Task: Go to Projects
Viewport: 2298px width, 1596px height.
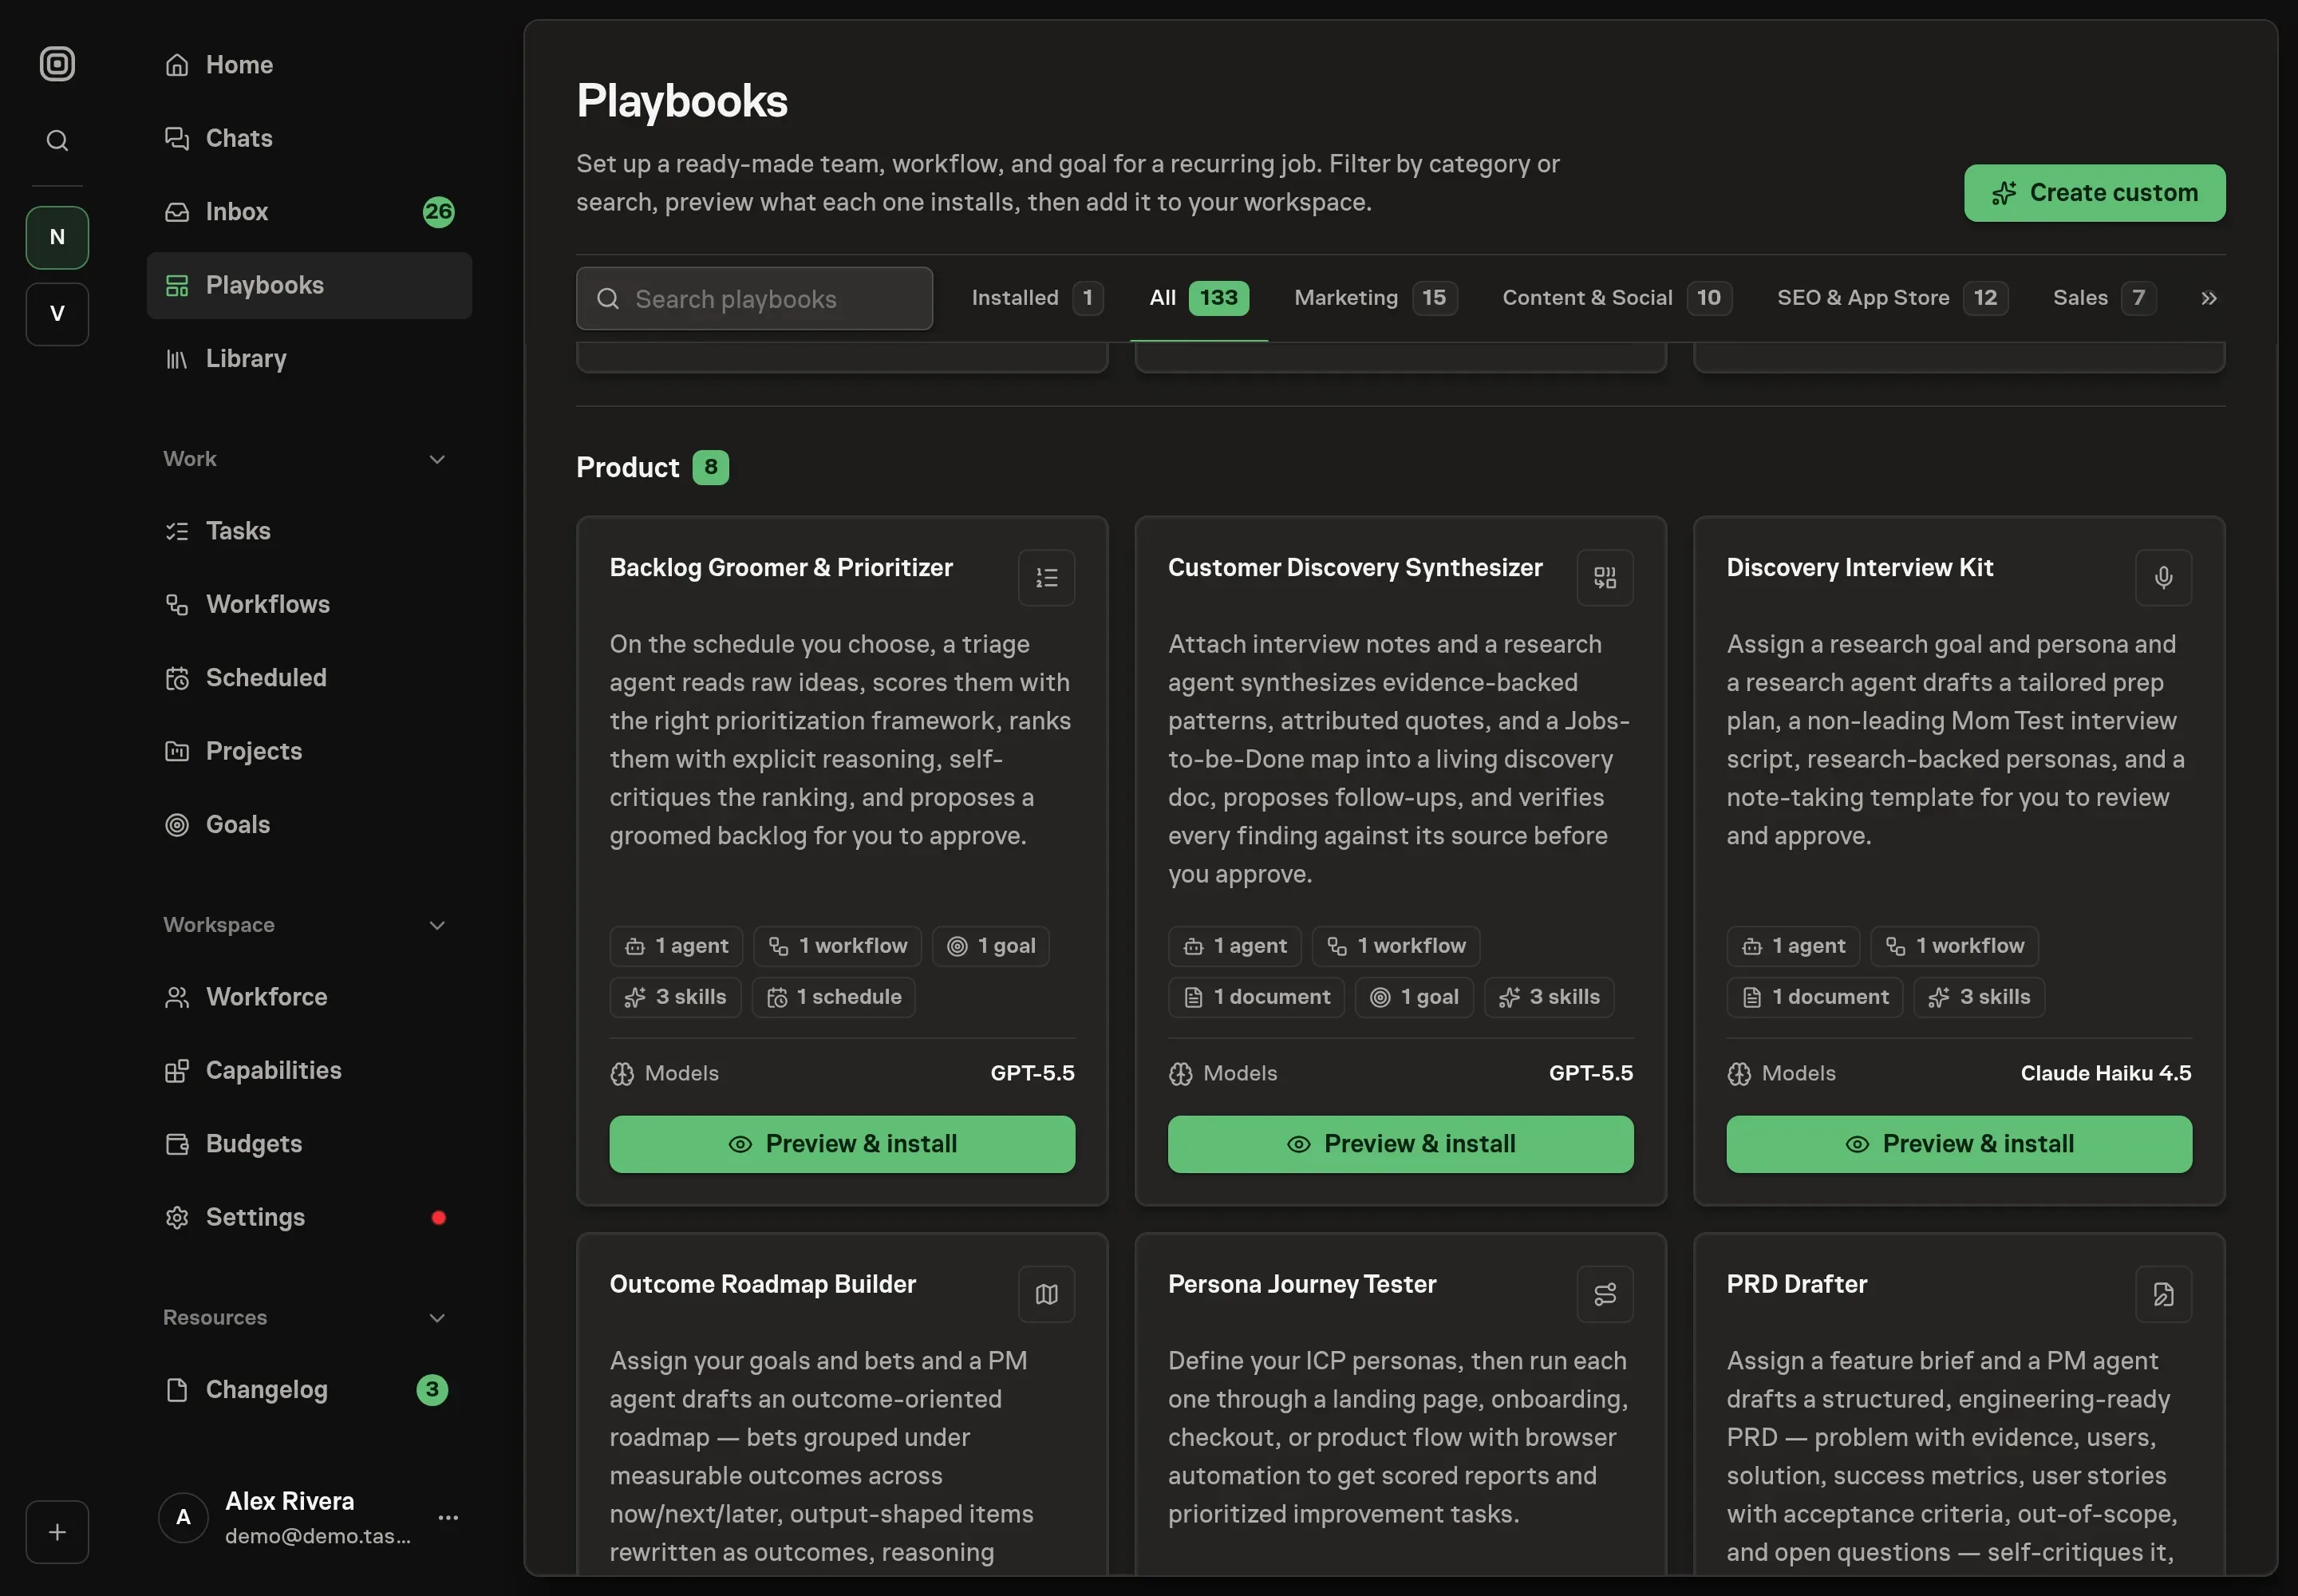Action: pos(309,751)
